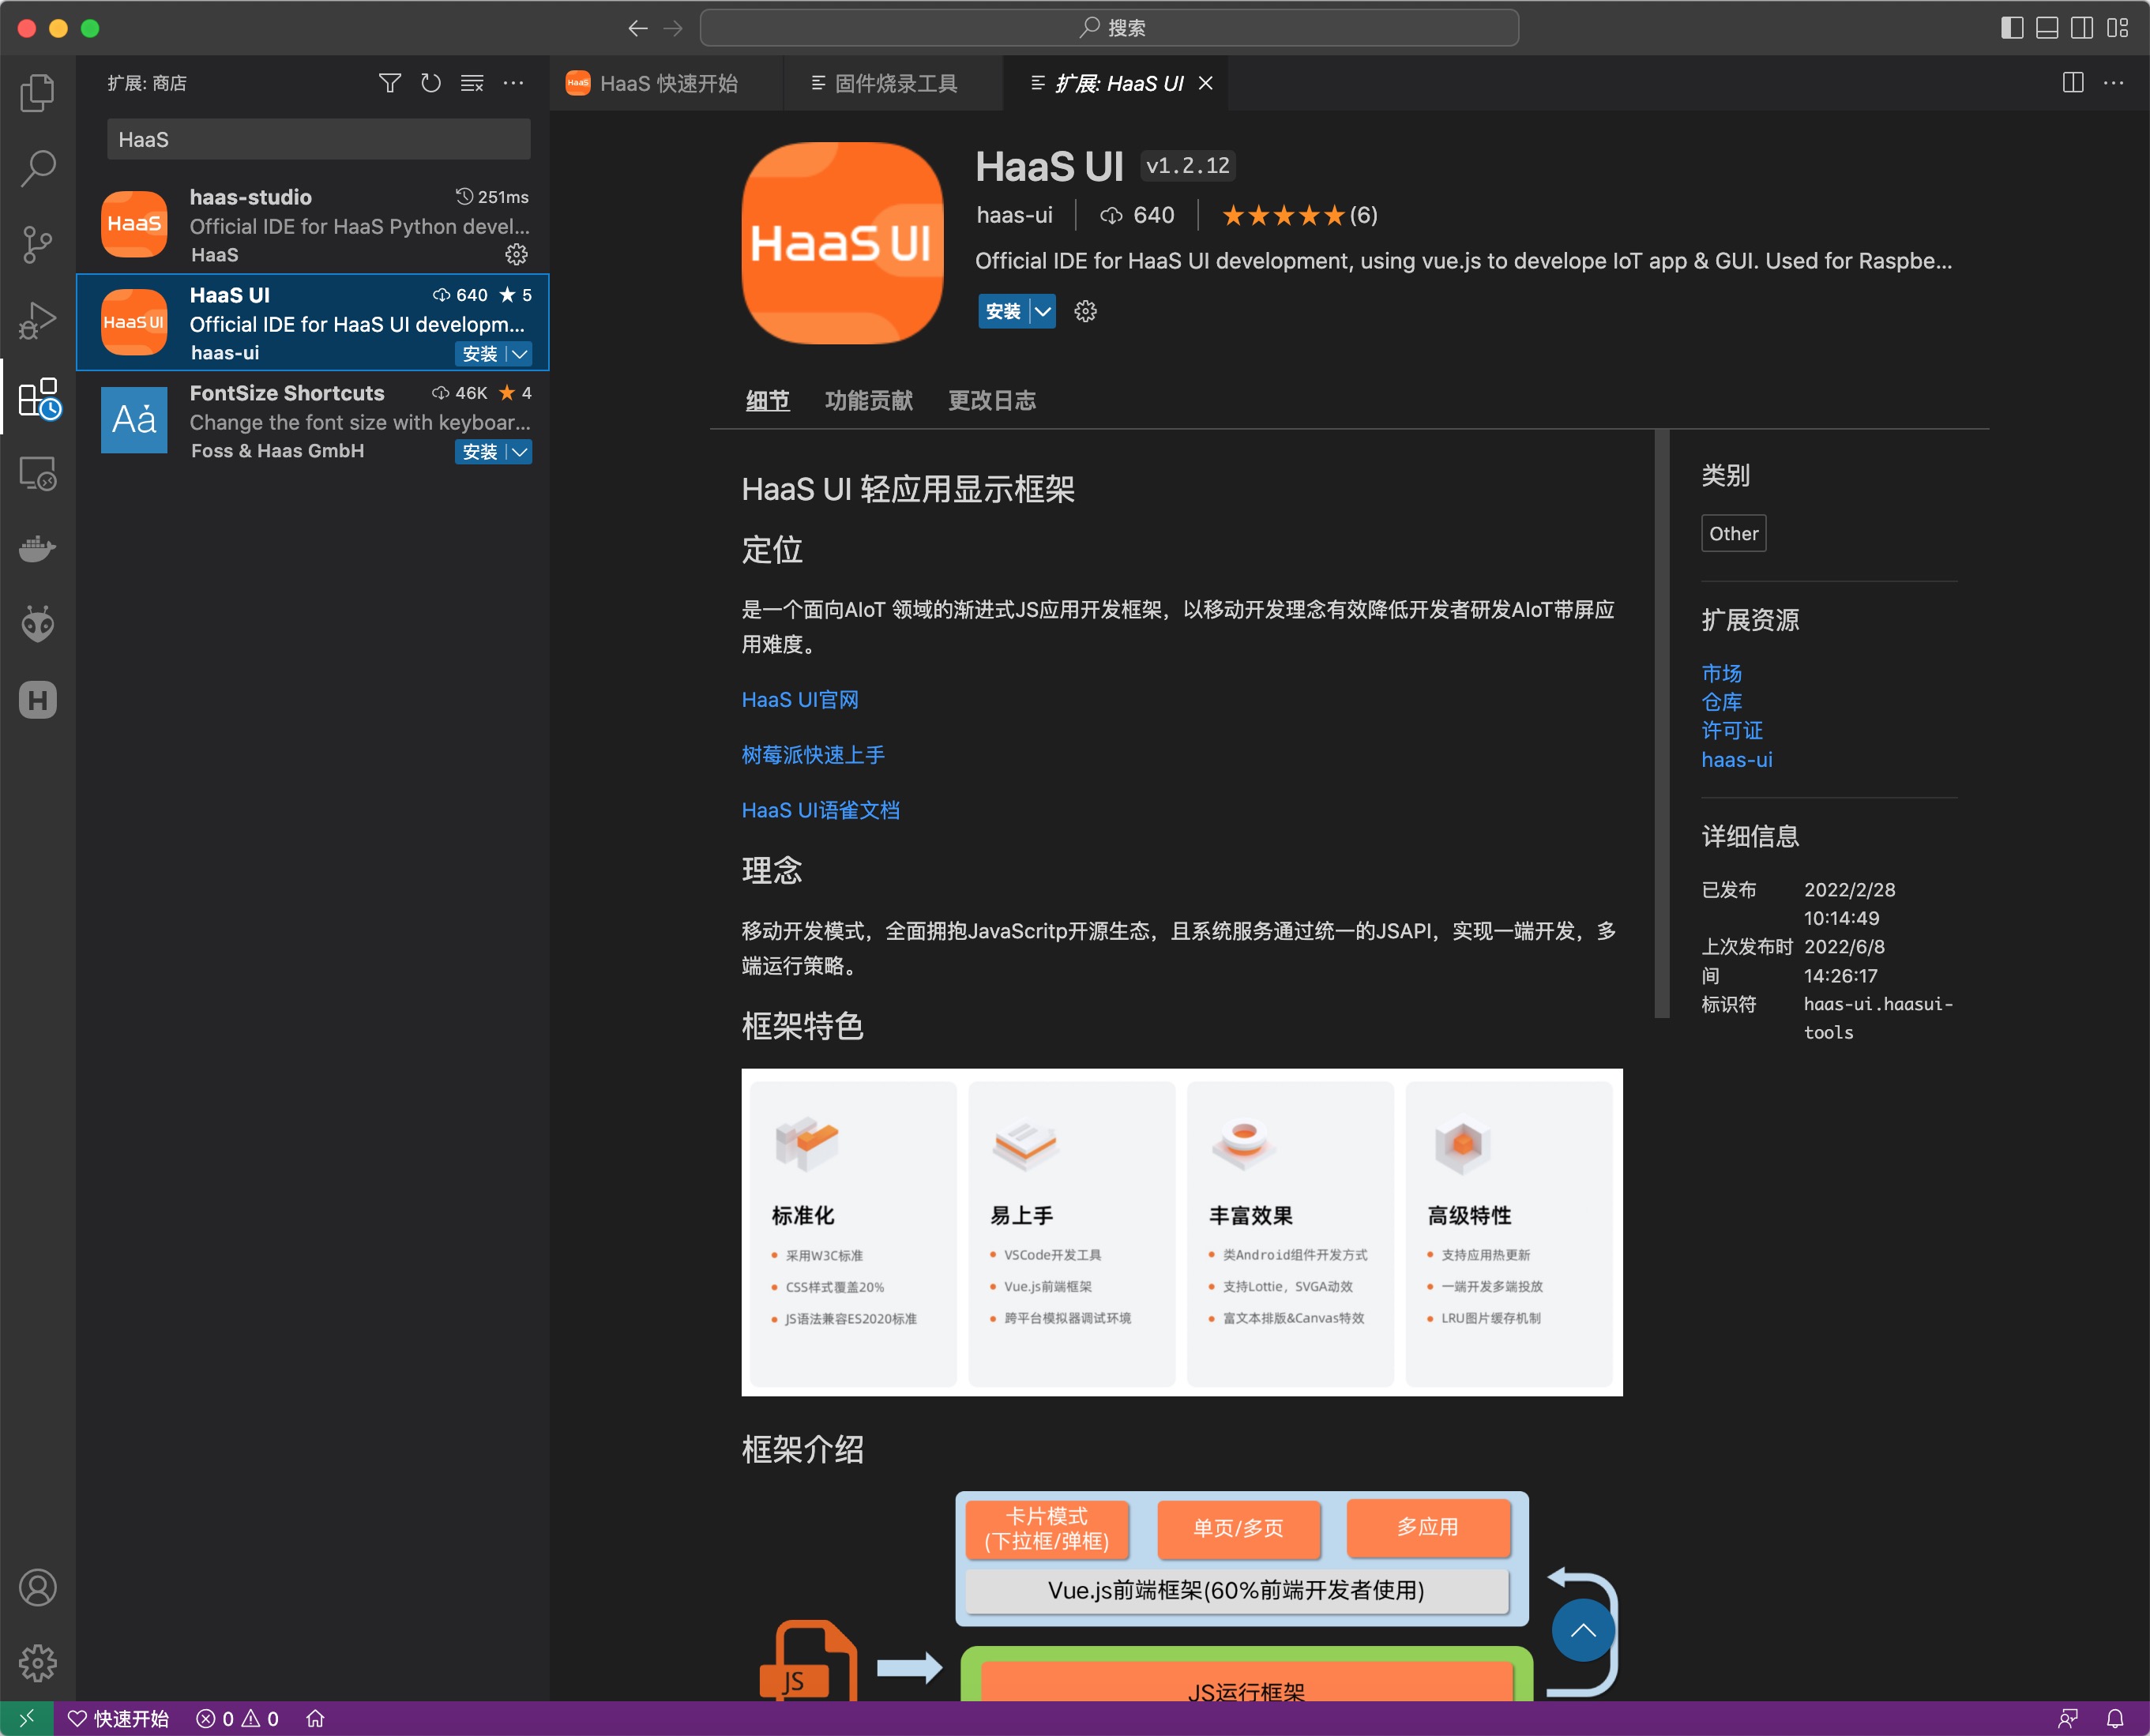Close the 扩展: HaaS UI tab
Screen dimensions: 2150x1736
[x=1206, y=83]
